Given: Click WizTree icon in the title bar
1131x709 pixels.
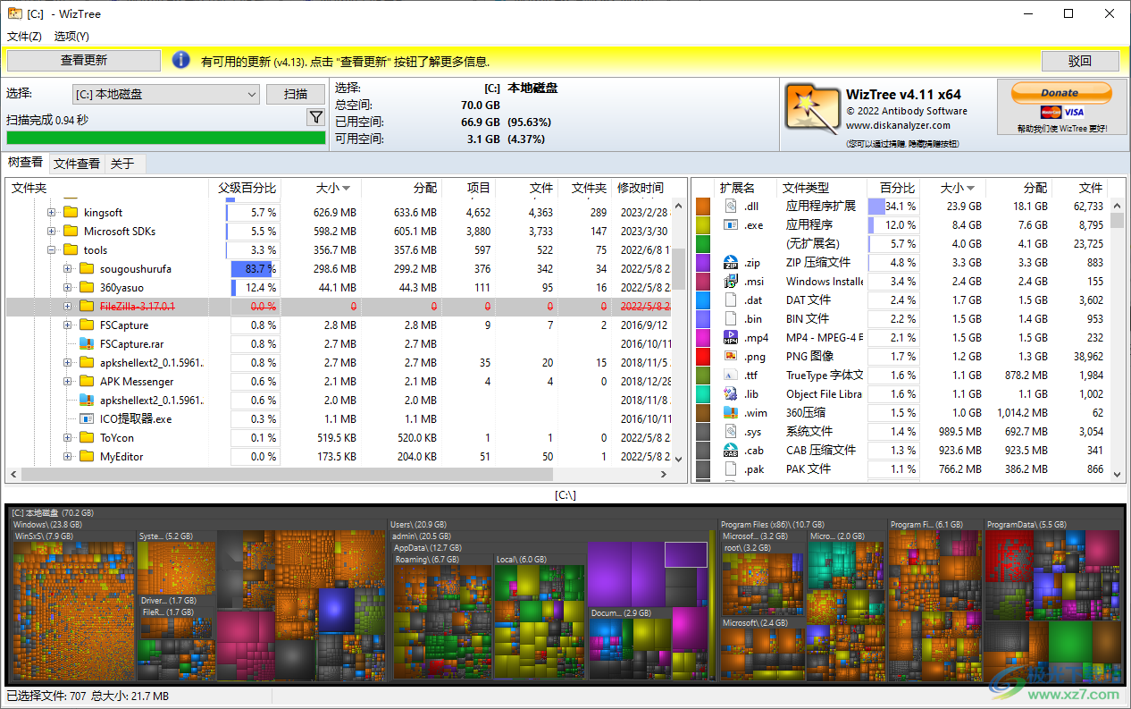Looking at the screenshot, I should 14,13.
